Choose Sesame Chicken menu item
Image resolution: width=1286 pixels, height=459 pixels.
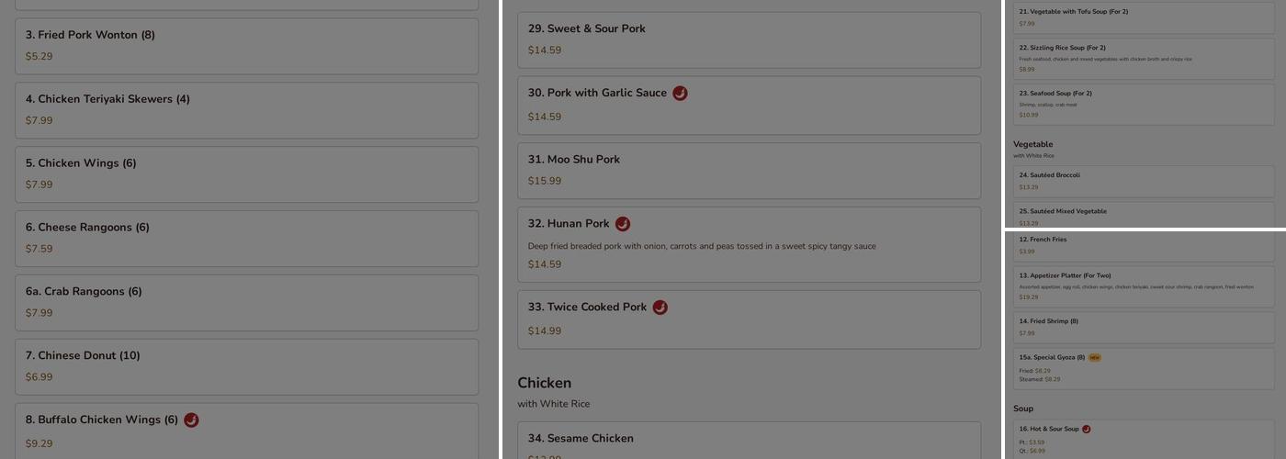pos(749,441)
